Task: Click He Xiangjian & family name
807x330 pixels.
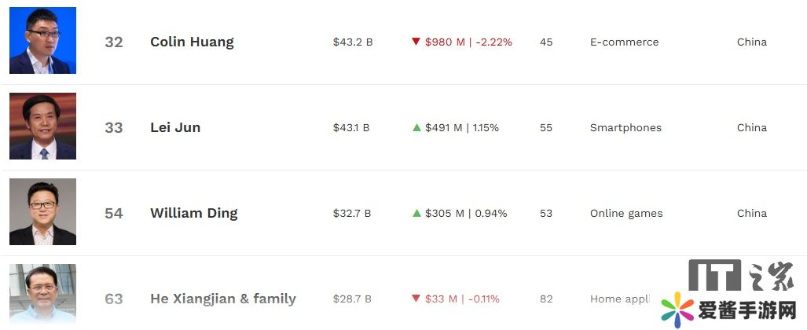Action: tap(223, 299)
